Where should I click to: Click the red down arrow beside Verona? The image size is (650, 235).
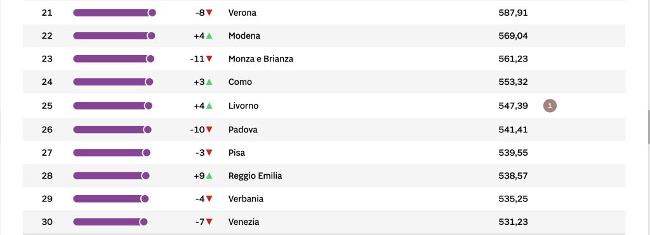click(x=209, y=13)
